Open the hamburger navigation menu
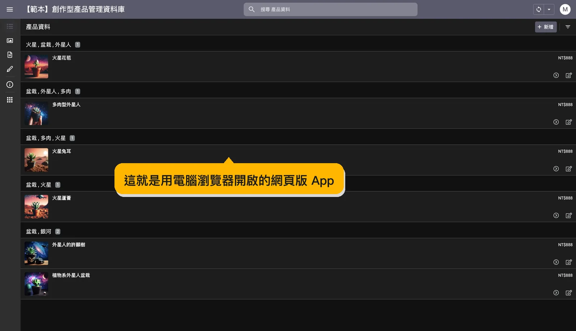Image resolution: width=576 pixels, height=331 pixels. [x=10, y=9]
